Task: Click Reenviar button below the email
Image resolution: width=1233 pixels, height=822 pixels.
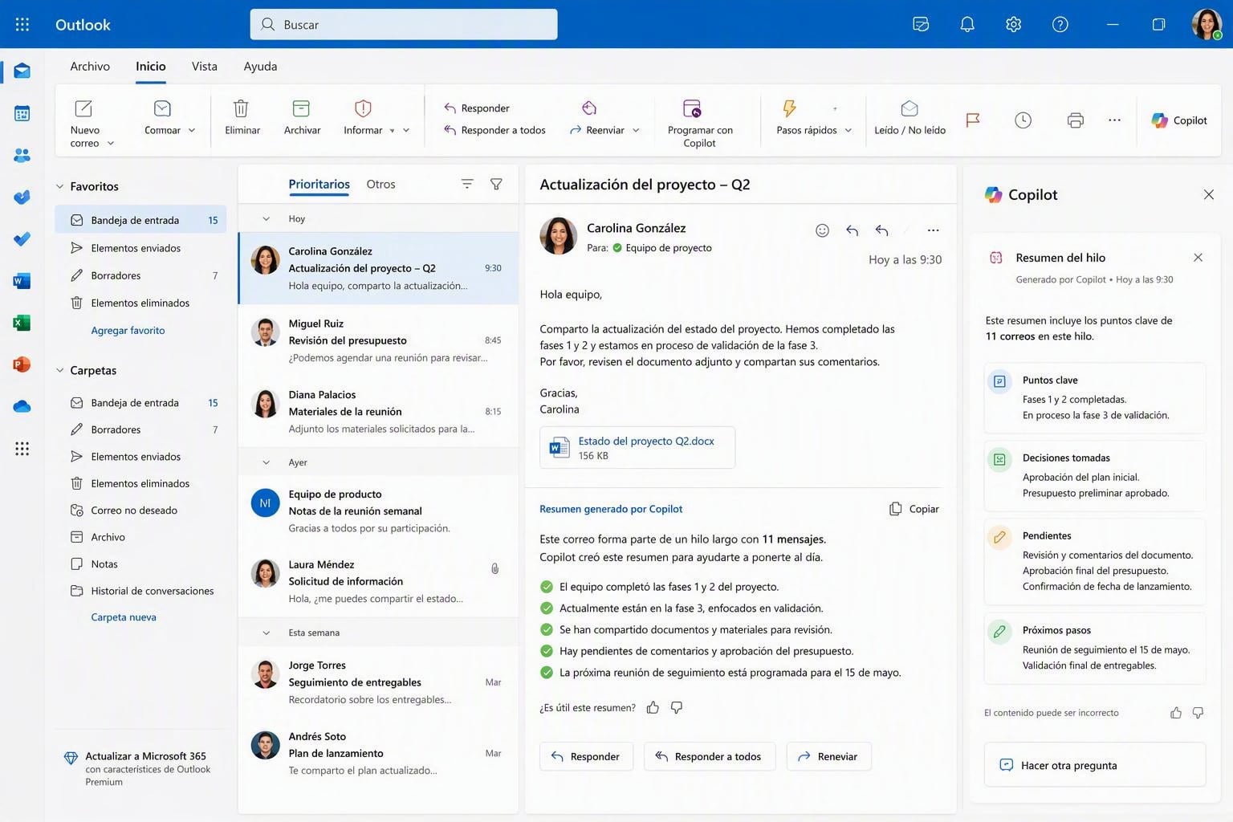Action: click(828, 756)
